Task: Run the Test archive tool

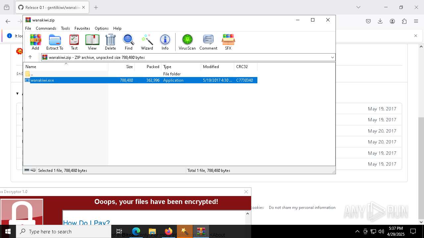Action: click(74, 42)
